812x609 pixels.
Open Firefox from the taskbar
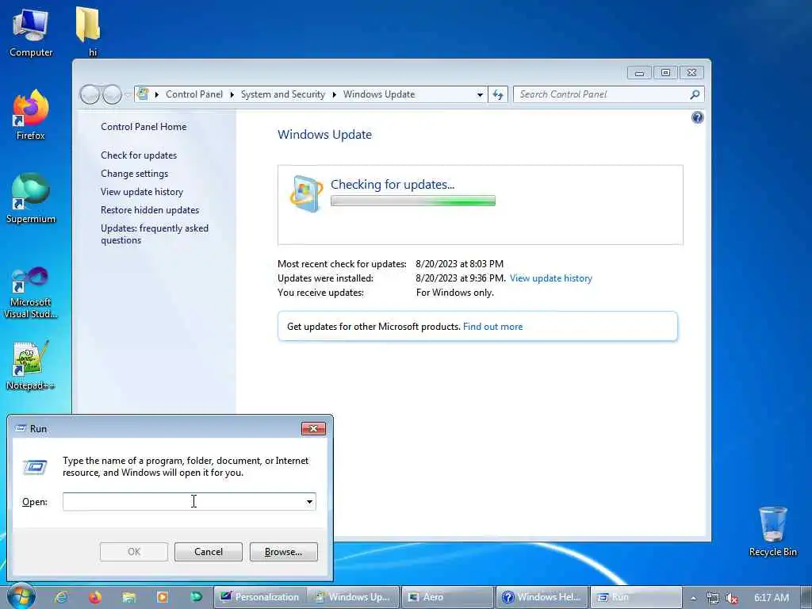95,597
